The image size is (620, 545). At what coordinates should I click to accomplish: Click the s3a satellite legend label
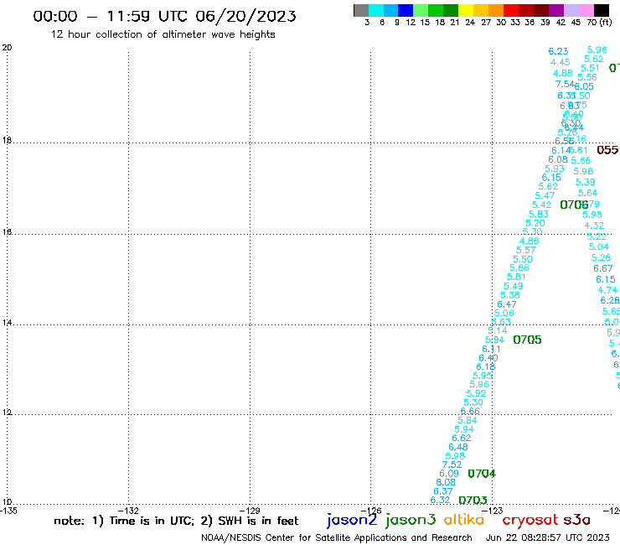(x=577, y=520)
